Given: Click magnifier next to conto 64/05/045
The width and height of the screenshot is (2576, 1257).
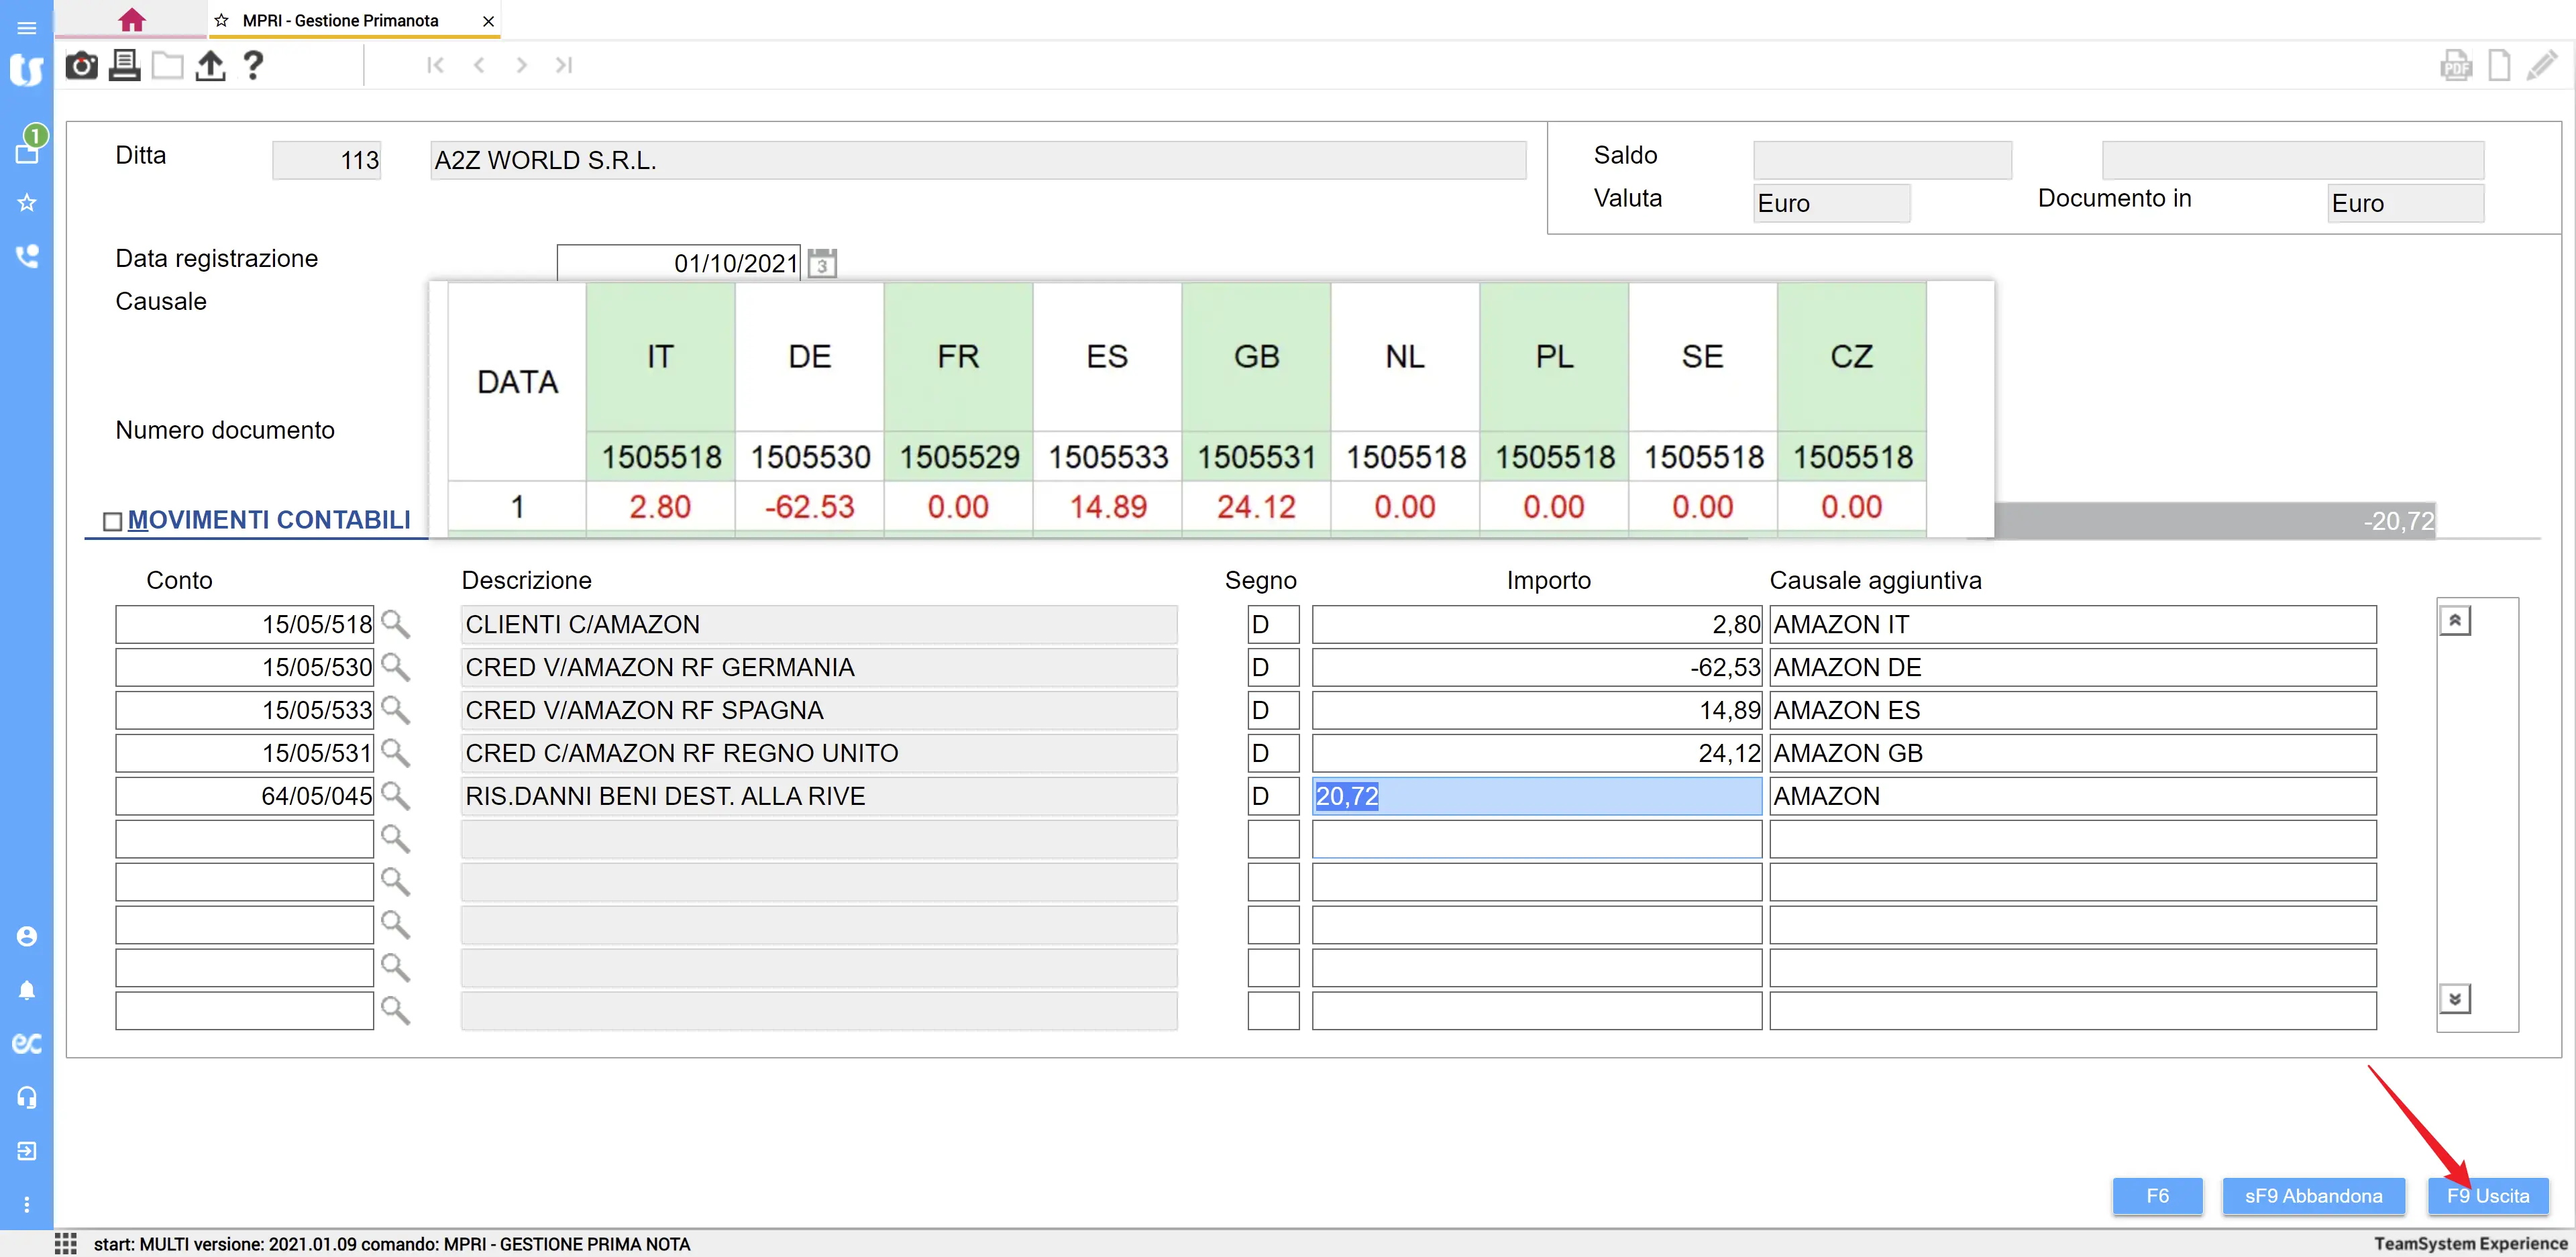Looking at the screenshot, I should [x=396, y=796].
